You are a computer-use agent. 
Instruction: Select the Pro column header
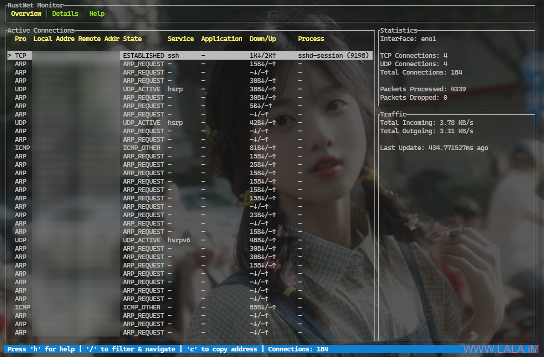coord(20,39)
